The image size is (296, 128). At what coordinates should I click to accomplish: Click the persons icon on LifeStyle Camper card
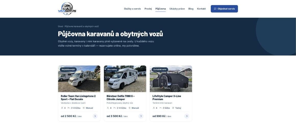154,108
